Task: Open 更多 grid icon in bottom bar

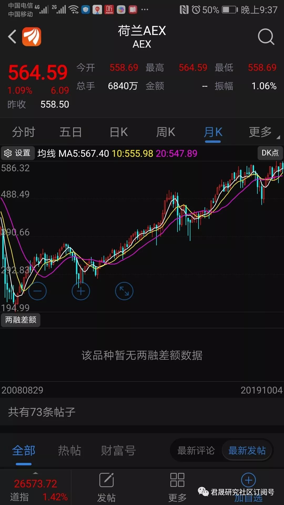Action: (x=177, y=480)
